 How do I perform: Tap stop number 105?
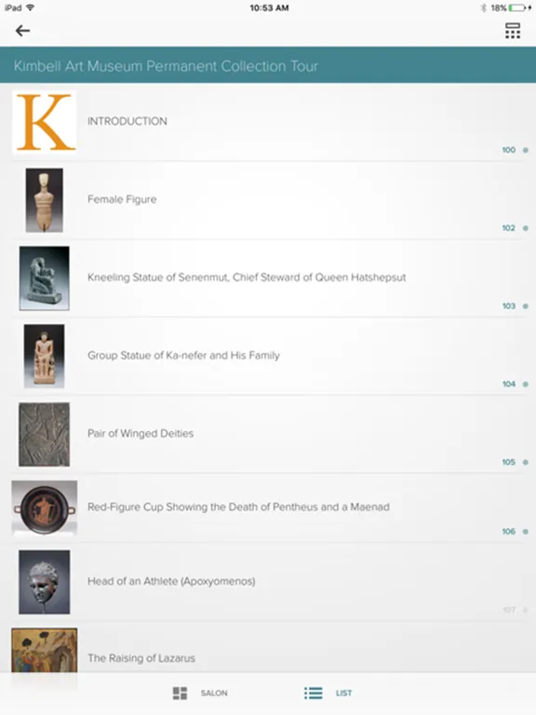click(x=509, y=462)
